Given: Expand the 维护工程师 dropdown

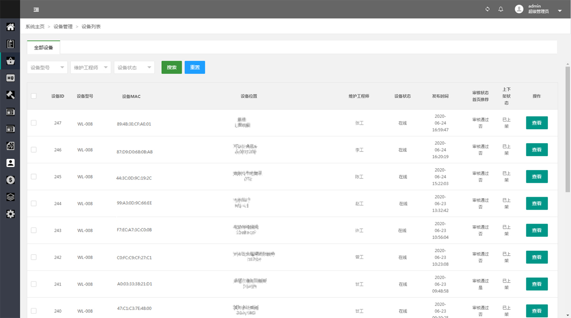Looking at the screenshot, I should pyautogui.click(x=91, y=67).
